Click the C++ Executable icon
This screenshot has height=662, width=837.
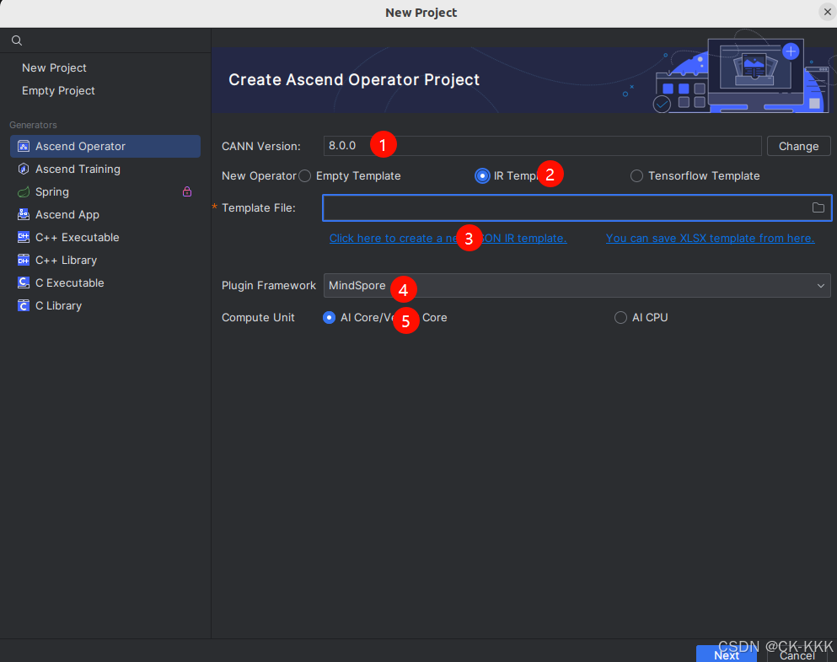pyautogui.click(x=24, y=237)
